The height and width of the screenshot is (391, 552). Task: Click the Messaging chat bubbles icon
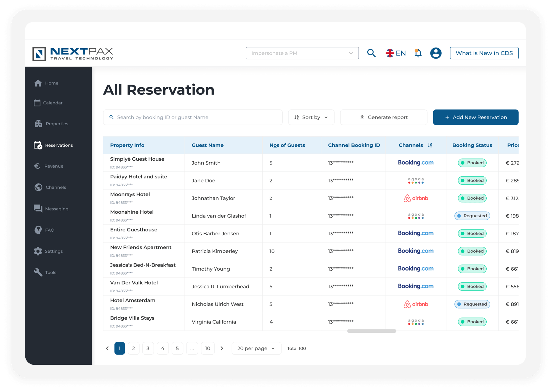(x=38, y=209)
